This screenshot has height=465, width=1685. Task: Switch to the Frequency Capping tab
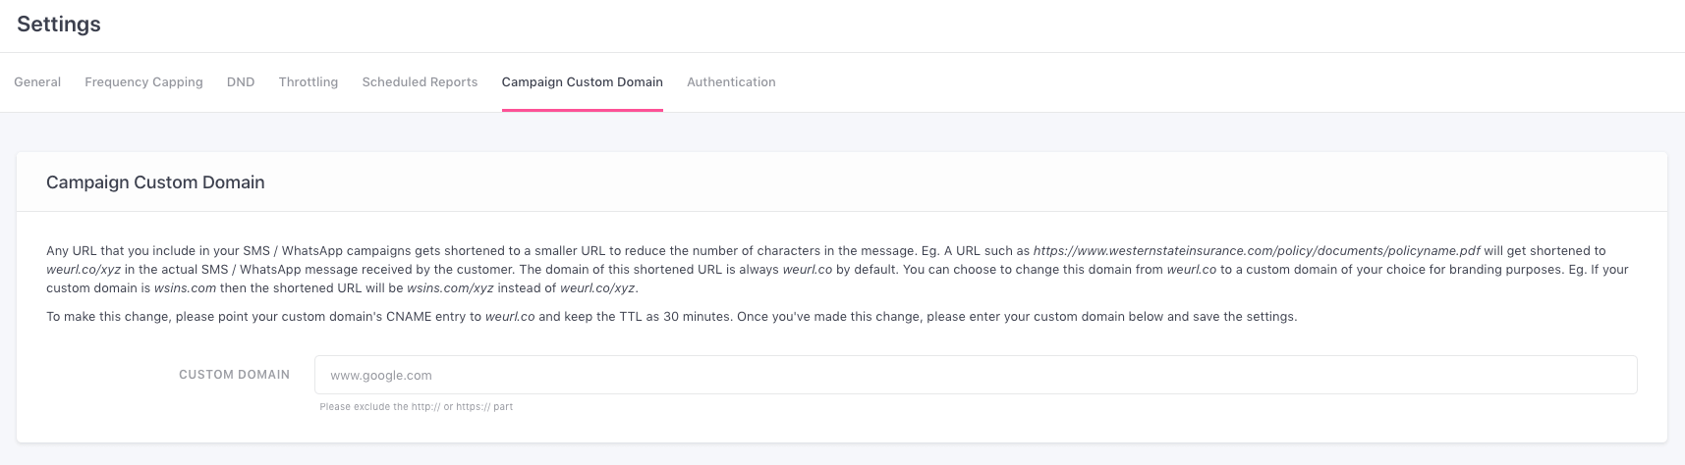click(143, 82)
